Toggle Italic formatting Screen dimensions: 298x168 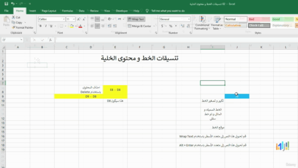(46, 26)
